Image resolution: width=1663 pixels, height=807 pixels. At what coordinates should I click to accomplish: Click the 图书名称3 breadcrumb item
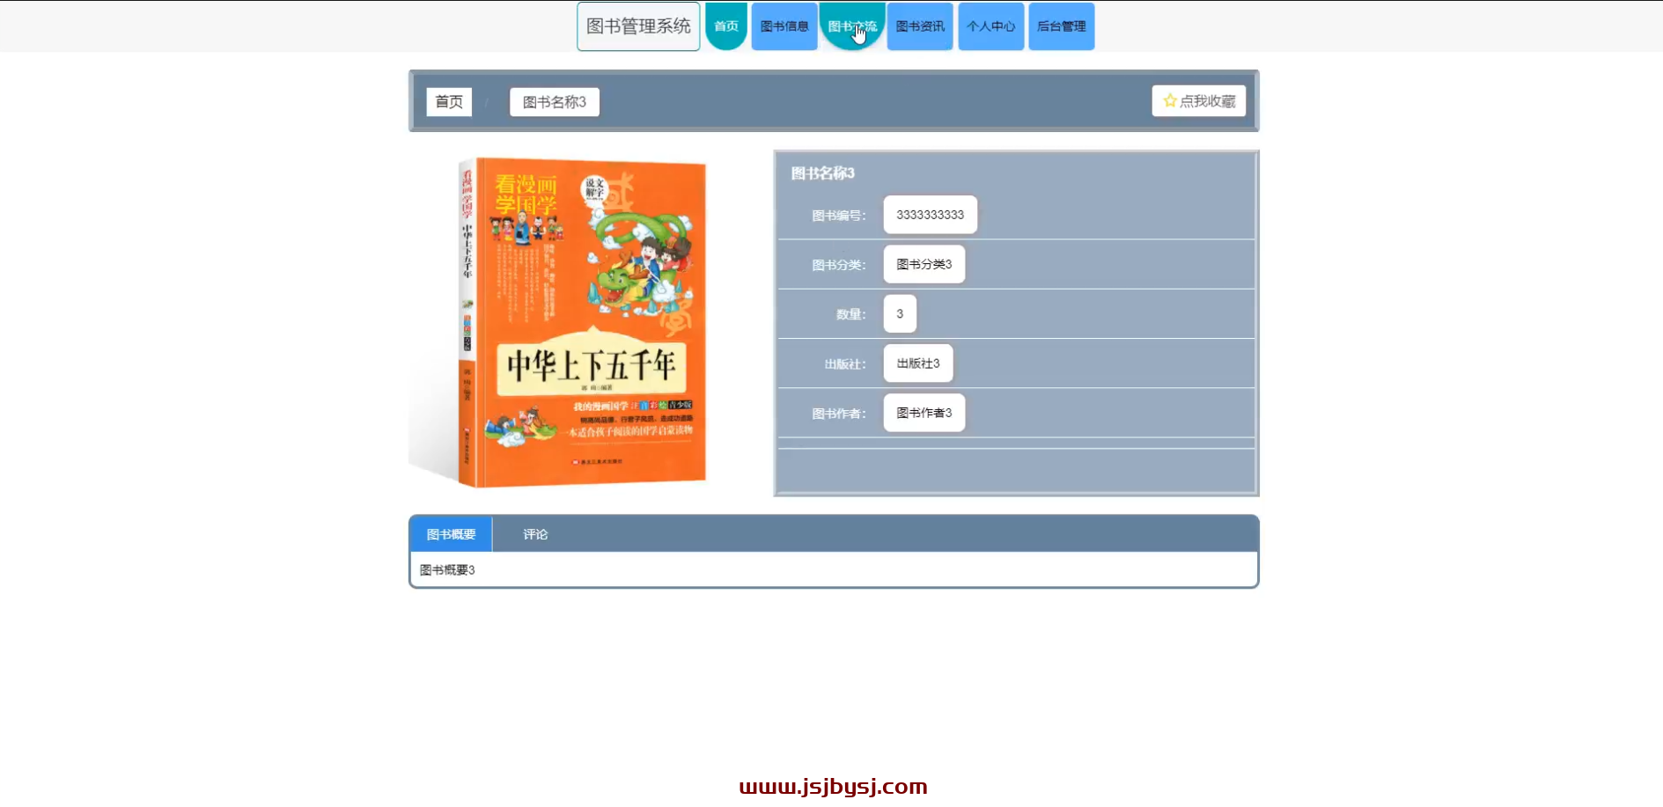pyautogui.click(x=555, y=102)
